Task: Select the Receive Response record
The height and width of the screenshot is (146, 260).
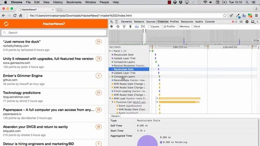Action: [129, 66]
